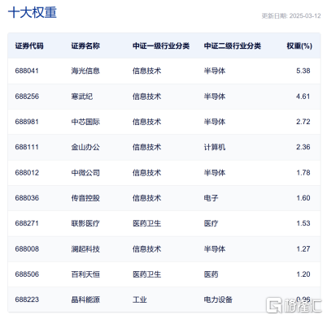The image size is (327, 319).
Task: Click the 证券代码 column header
Action: pyautogui.click(x=29, y=46)
